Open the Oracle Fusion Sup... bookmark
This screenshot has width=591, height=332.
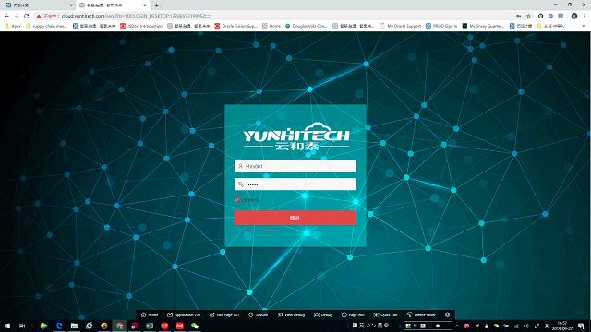(x=236, y=26)
